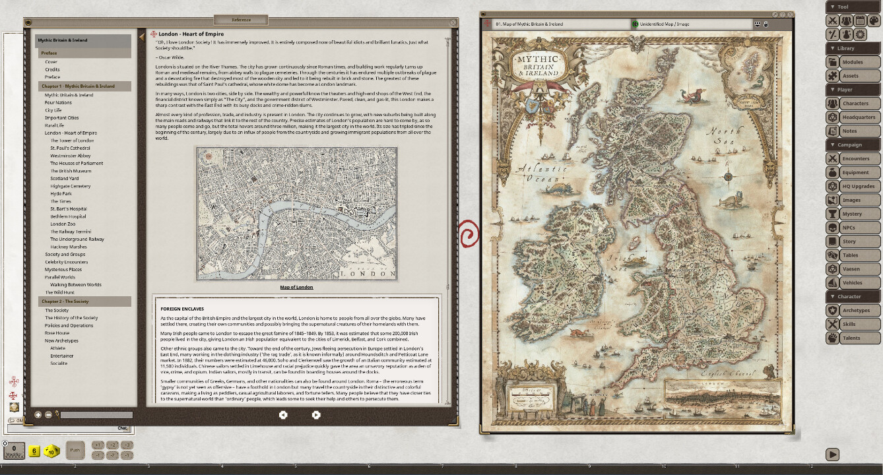Image resolution: width=883 pixels, height=475 pixels.
Task: Go to previous reference page
Action: pyautogui.click(x=283, y=415)
